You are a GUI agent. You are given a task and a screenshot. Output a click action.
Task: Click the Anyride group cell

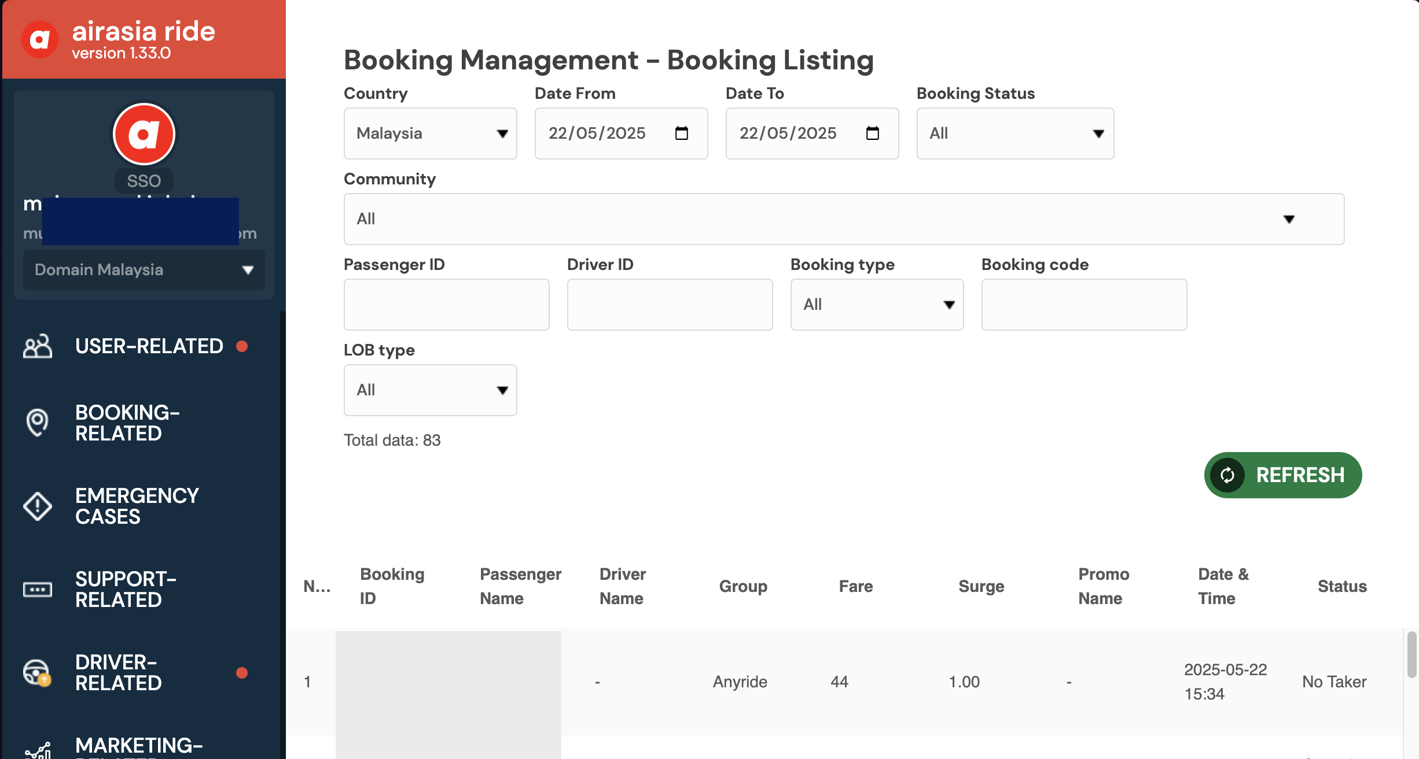pyautogui.click(x=740, y=682)
